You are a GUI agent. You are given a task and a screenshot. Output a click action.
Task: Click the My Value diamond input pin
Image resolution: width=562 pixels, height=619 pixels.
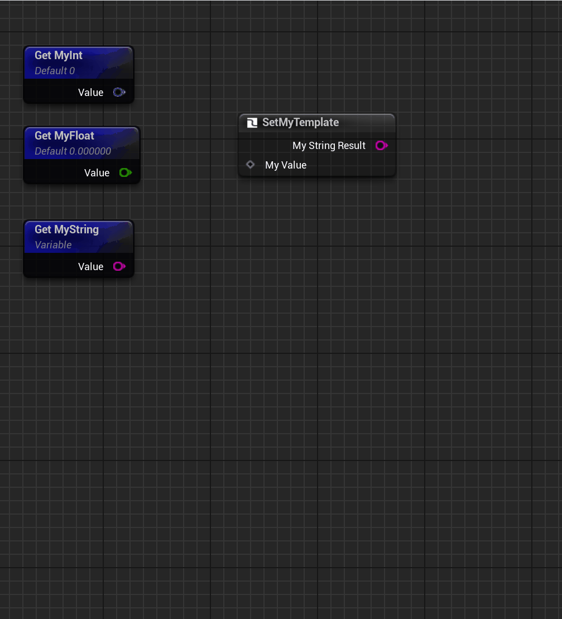coord(250,165)
